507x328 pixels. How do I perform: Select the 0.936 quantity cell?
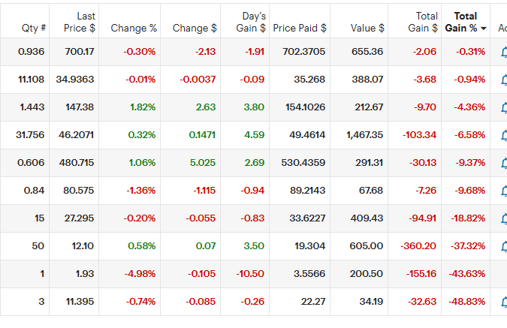(x=25, y=52)
